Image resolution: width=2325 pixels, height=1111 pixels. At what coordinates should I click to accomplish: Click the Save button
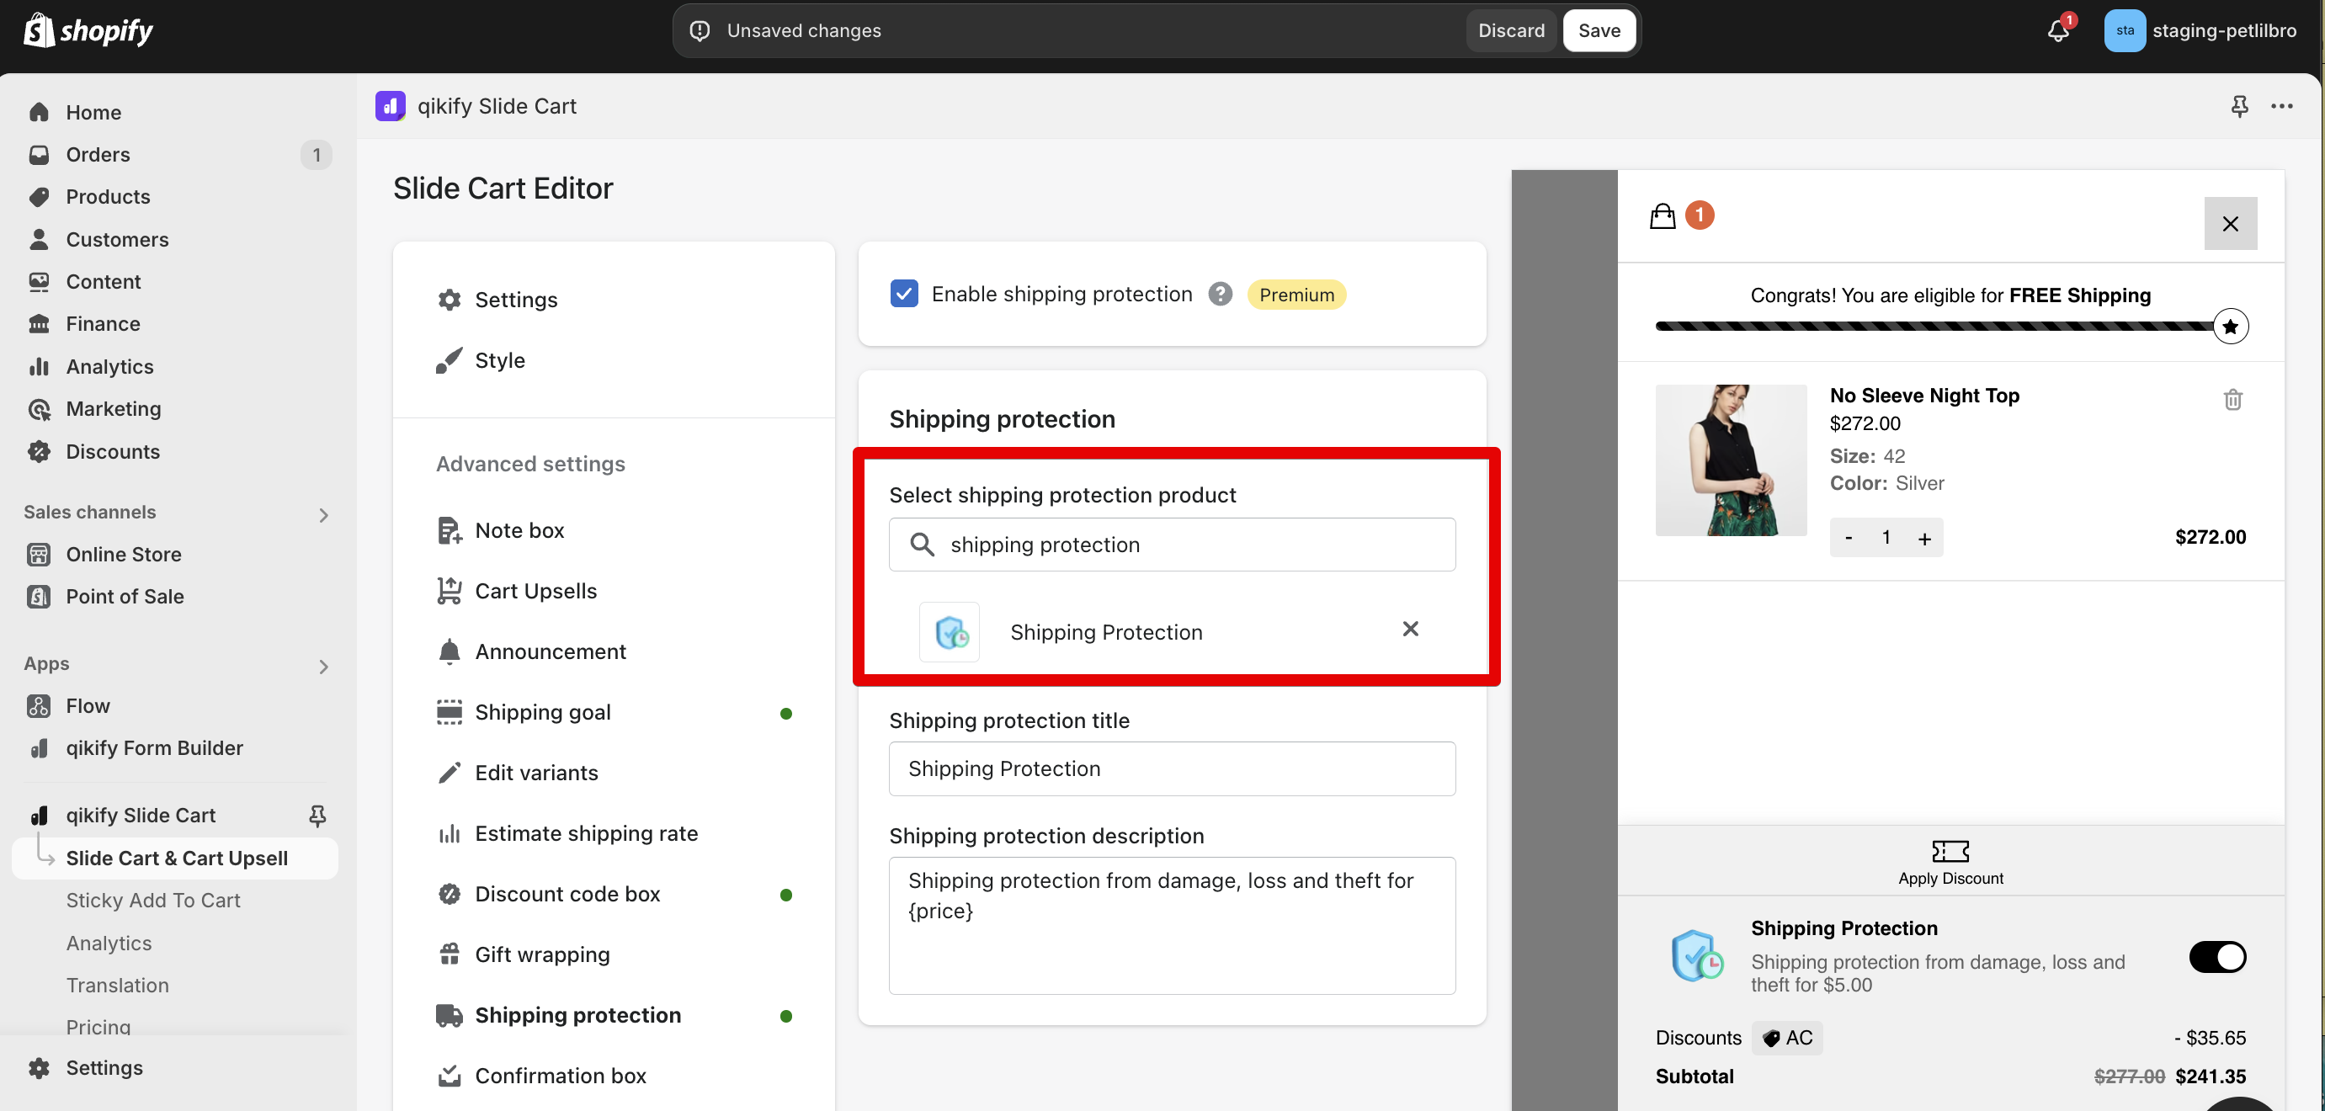tap(1599, 30)
